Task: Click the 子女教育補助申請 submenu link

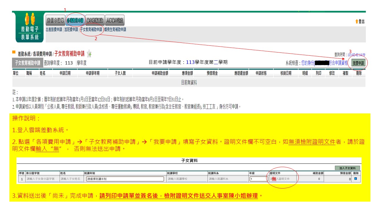Action: [91, 30]
